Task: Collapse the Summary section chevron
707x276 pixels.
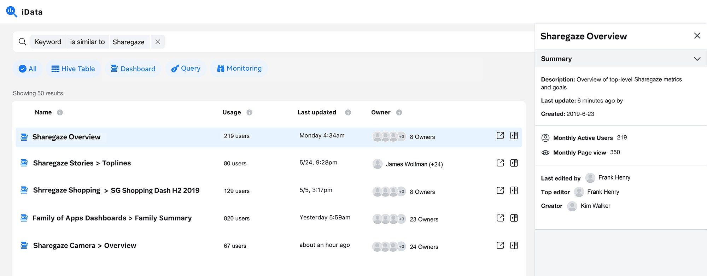Action: click(697, 59)
